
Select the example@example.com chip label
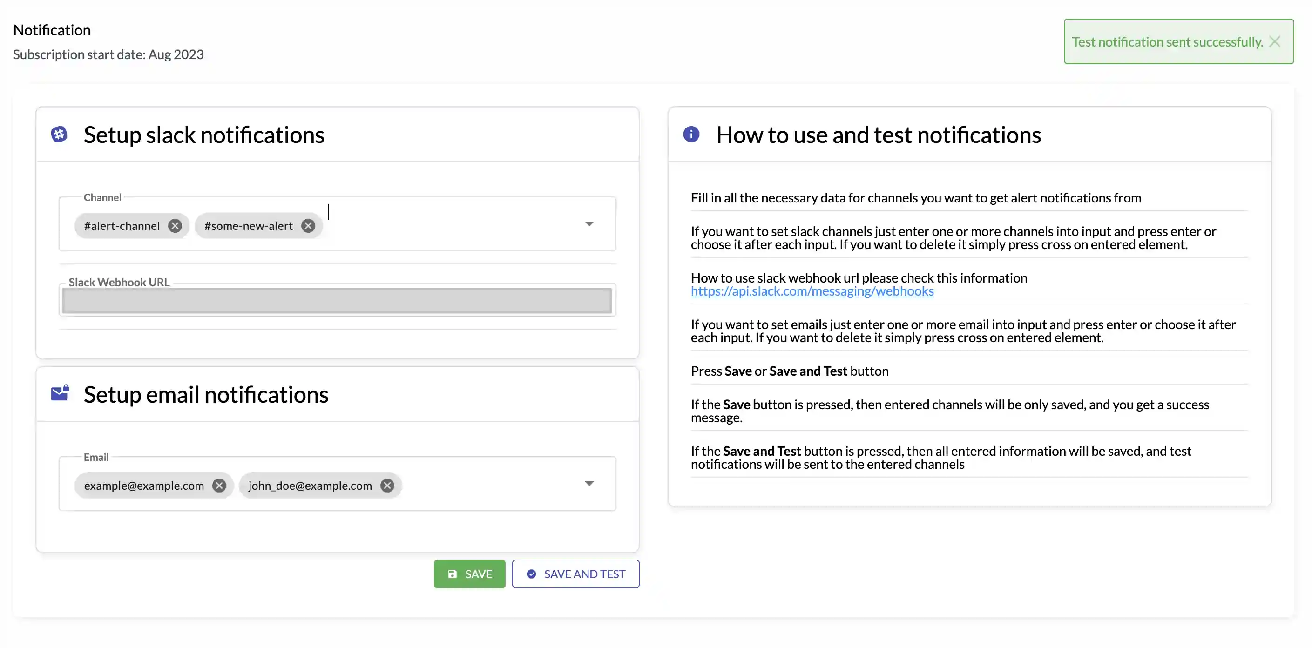coord(144,486)
